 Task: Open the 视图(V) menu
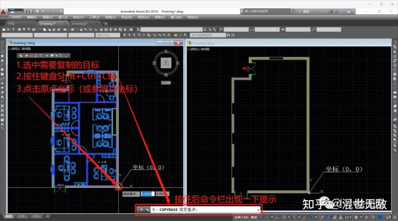[x=48, y=17]
